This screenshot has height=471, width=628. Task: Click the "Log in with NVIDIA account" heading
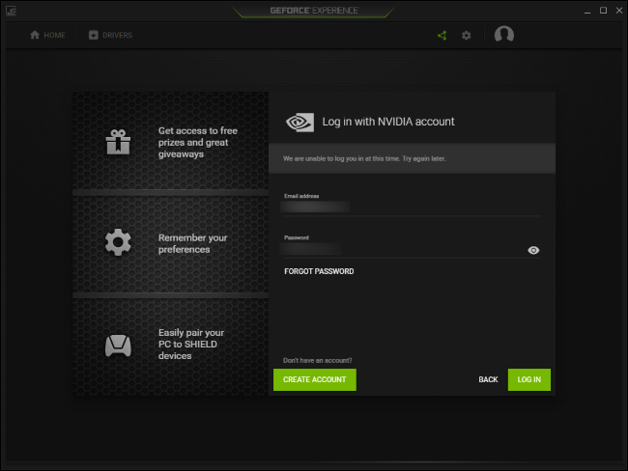pos(388,122)
